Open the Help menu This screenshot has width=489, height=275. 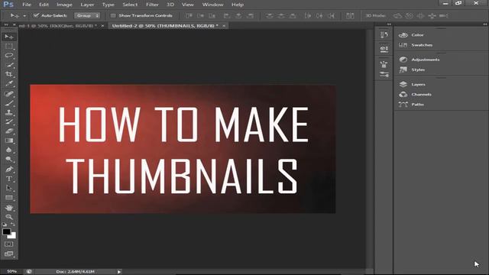click(x=238, y=5)
